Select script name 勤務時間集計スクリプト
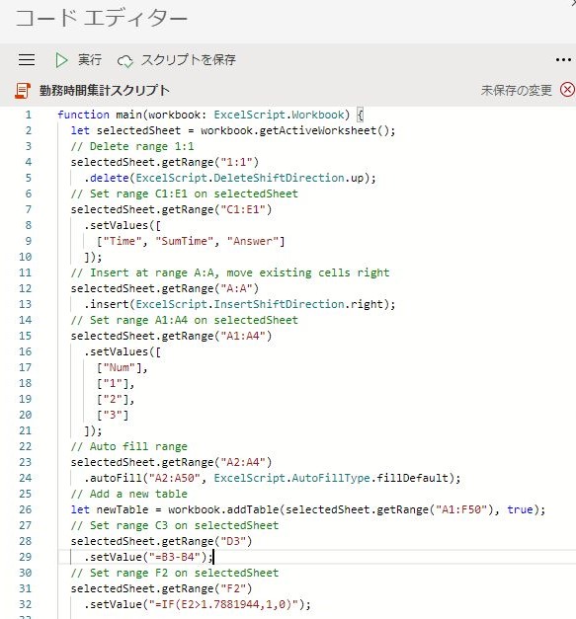This screenshot has height=619, width=576. 105,91
